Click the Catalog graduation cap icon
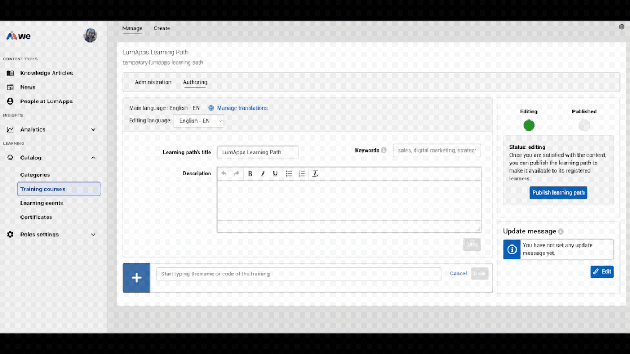Image resolution: width=630 pixels, height=354 pixels. pos(10,157)
